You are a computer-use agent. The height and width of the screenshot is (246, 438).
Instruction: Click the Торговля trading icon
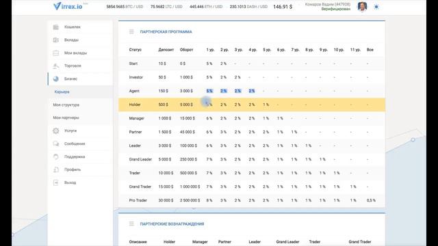tap(56, 66)
